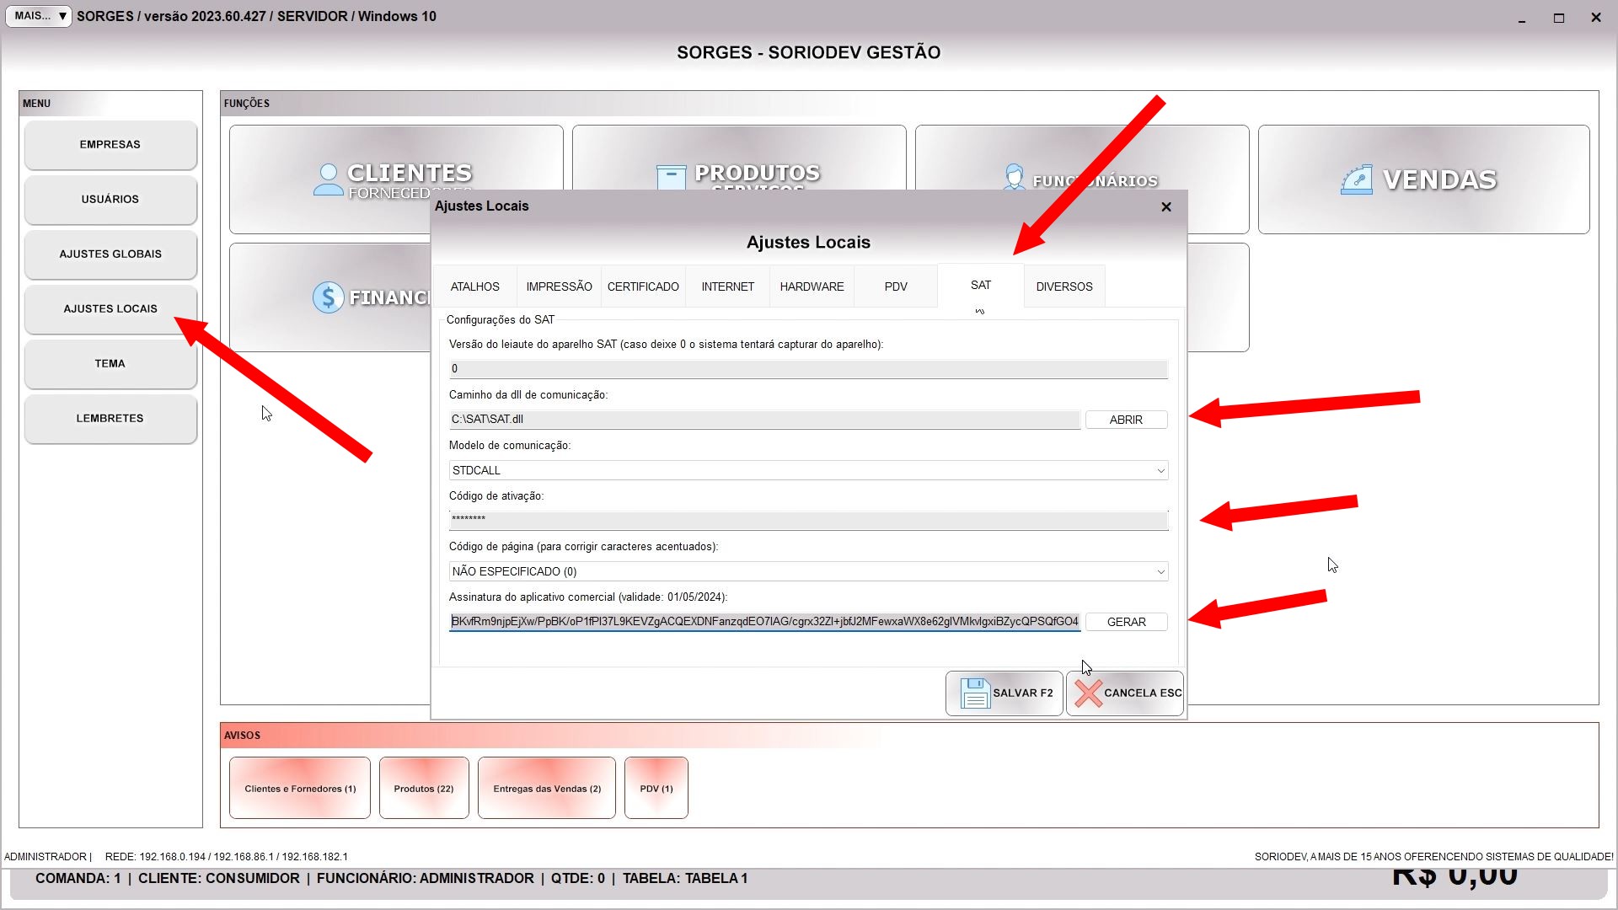Switch to the IMPRESSÃO tab
Viewport: 1618px width, 910px height.
coord(560,286)
